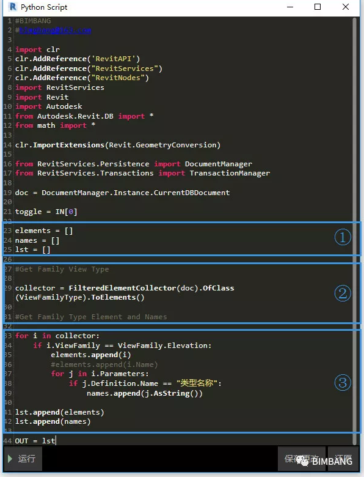The width and height of the screenshot is (364, 477).
Task: Click the '#Get Family View Type' comment
Action: (x=62, y=269)
